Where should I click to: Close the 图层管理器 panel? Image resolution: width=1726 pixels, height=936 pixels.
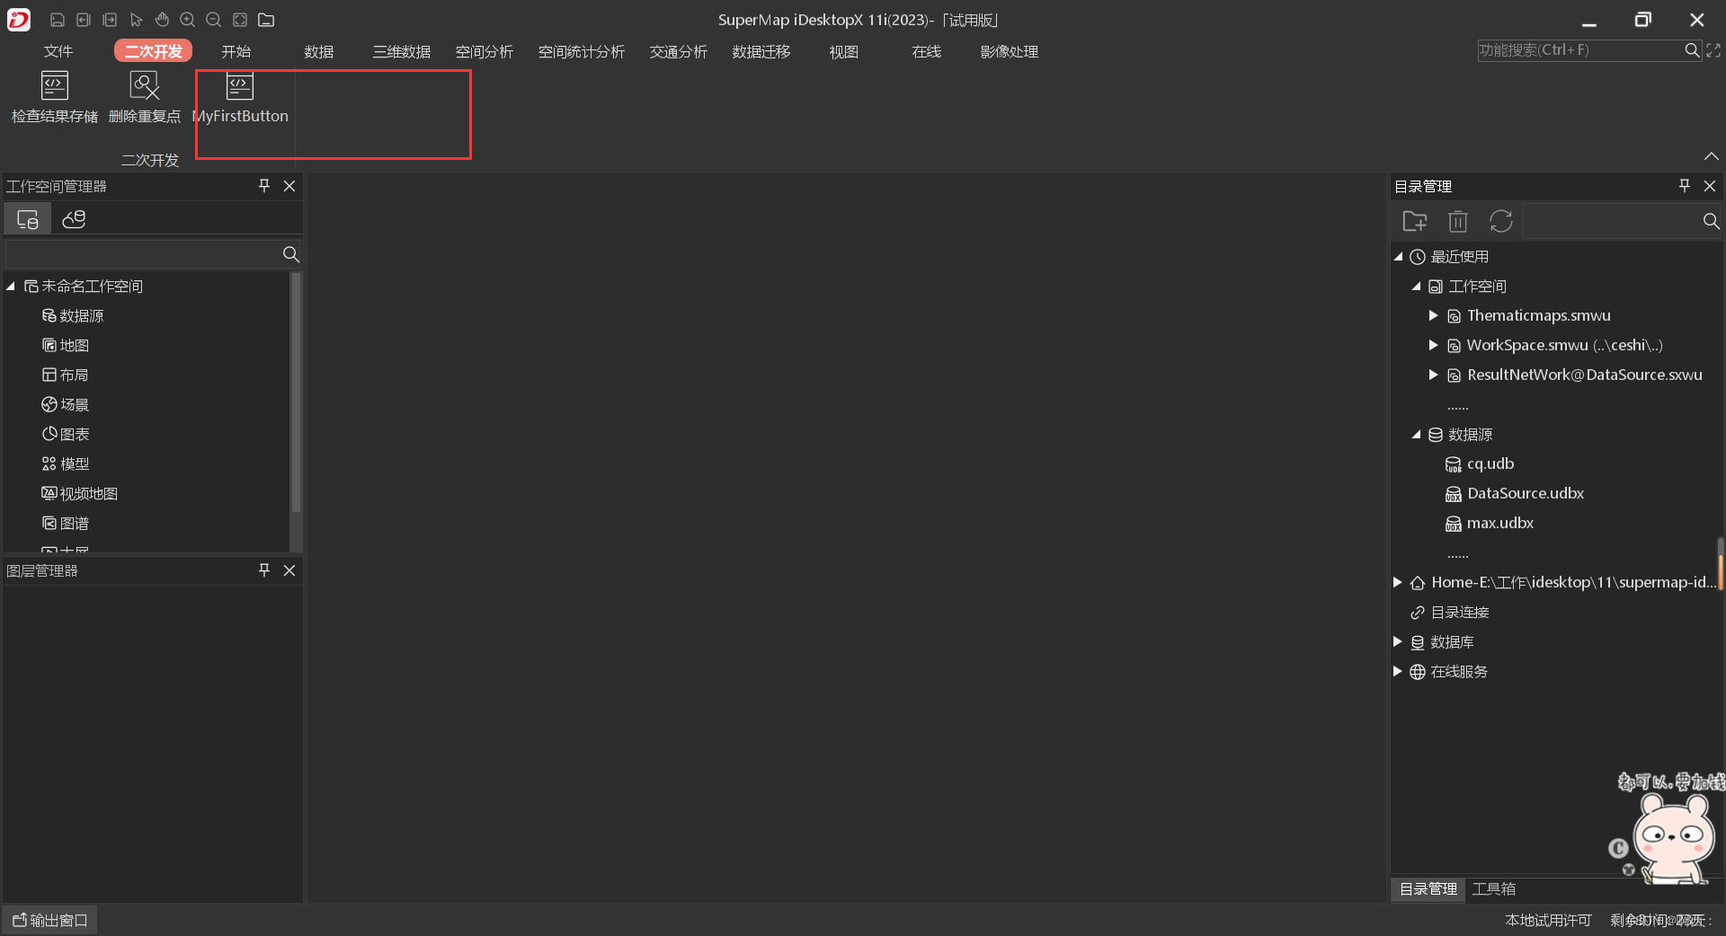[x=289, y=570]
